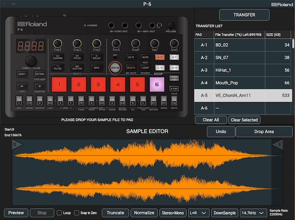Select bank D/H
The width and height of the screenshot is (295, 220).
pos(174,68)
